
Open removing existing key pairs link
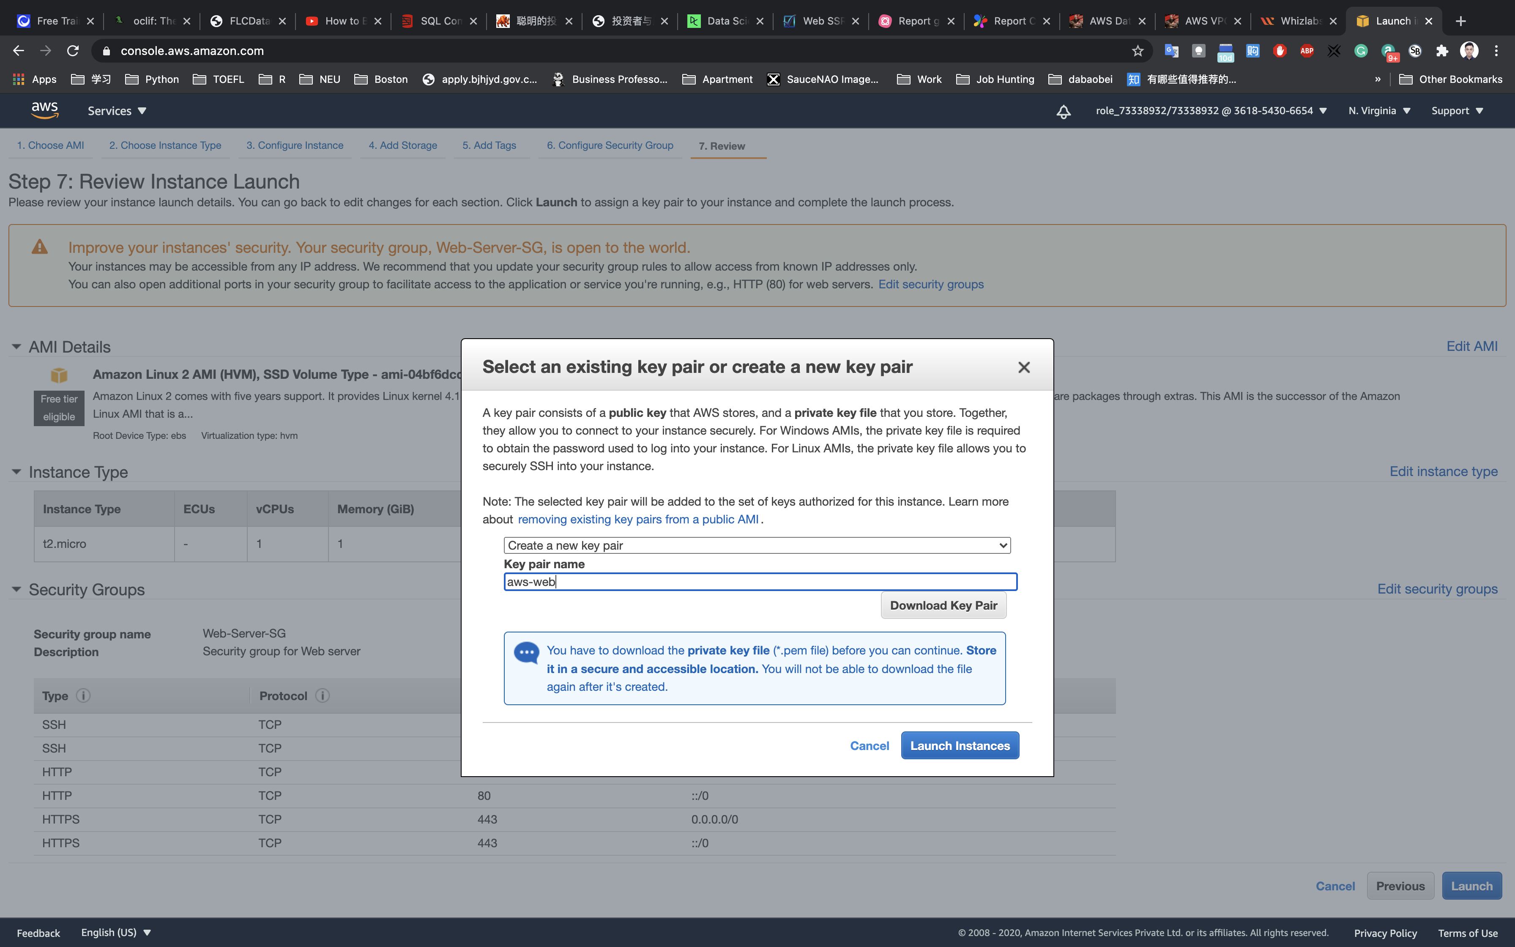pyautogui.click(x=638, y=519)
